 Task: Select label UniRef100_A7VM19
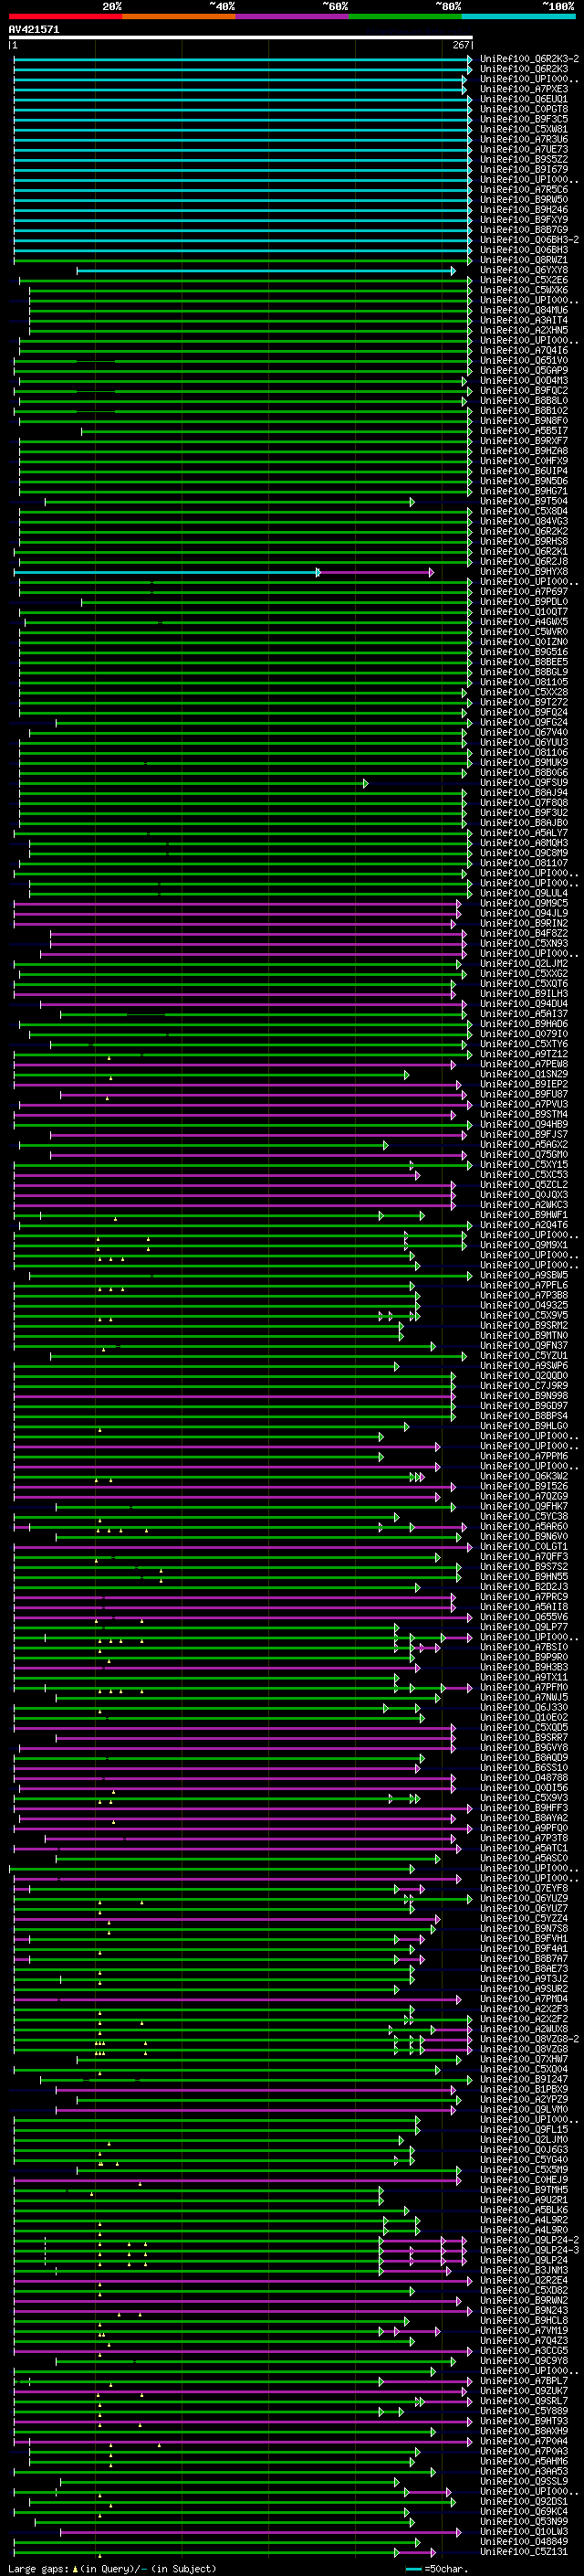pos(524,2330)
